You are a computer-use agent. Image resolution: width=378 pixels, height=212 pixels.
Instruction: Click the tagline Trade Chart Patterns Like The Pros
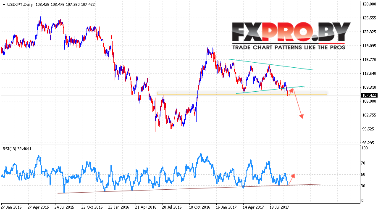(x=289, y=48)
